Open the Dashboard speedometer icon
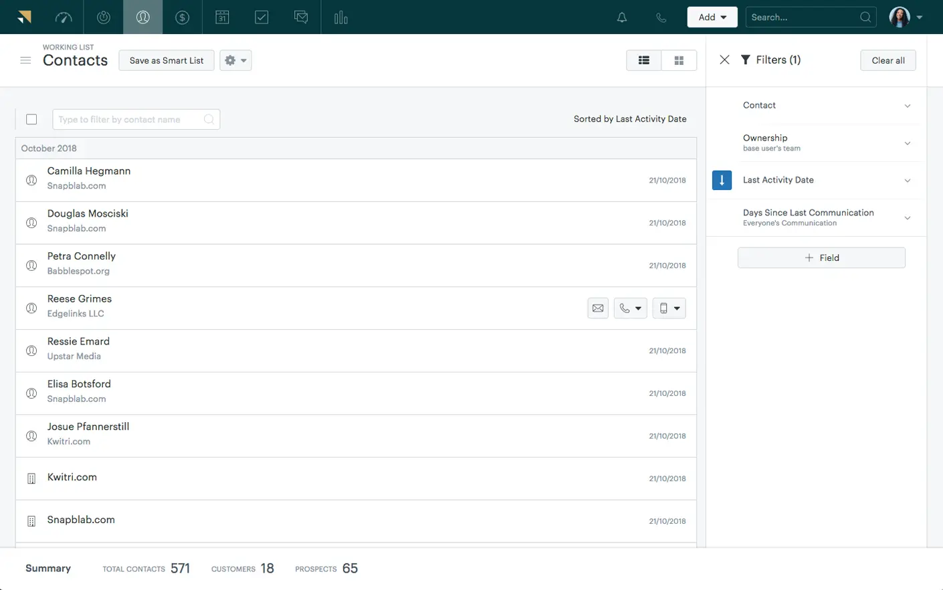943x590 pixels. [64, 17]
